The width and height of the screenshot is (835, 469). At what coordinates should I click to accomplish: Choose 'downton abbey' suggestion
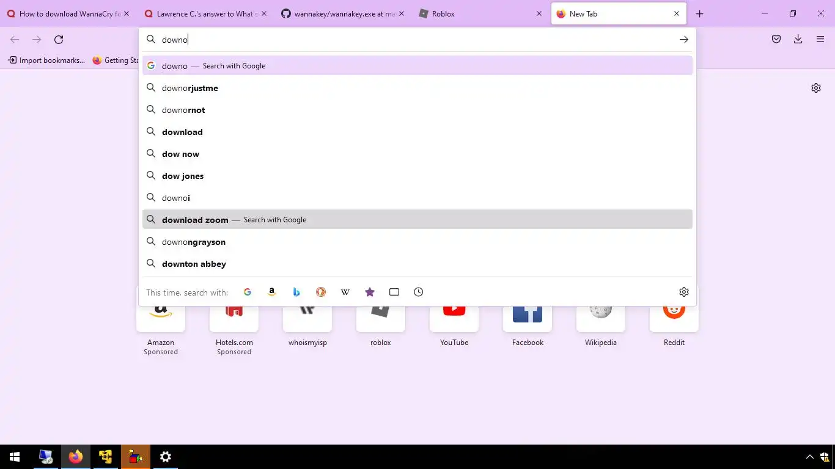pyautogui.click(x=417, y=264)
